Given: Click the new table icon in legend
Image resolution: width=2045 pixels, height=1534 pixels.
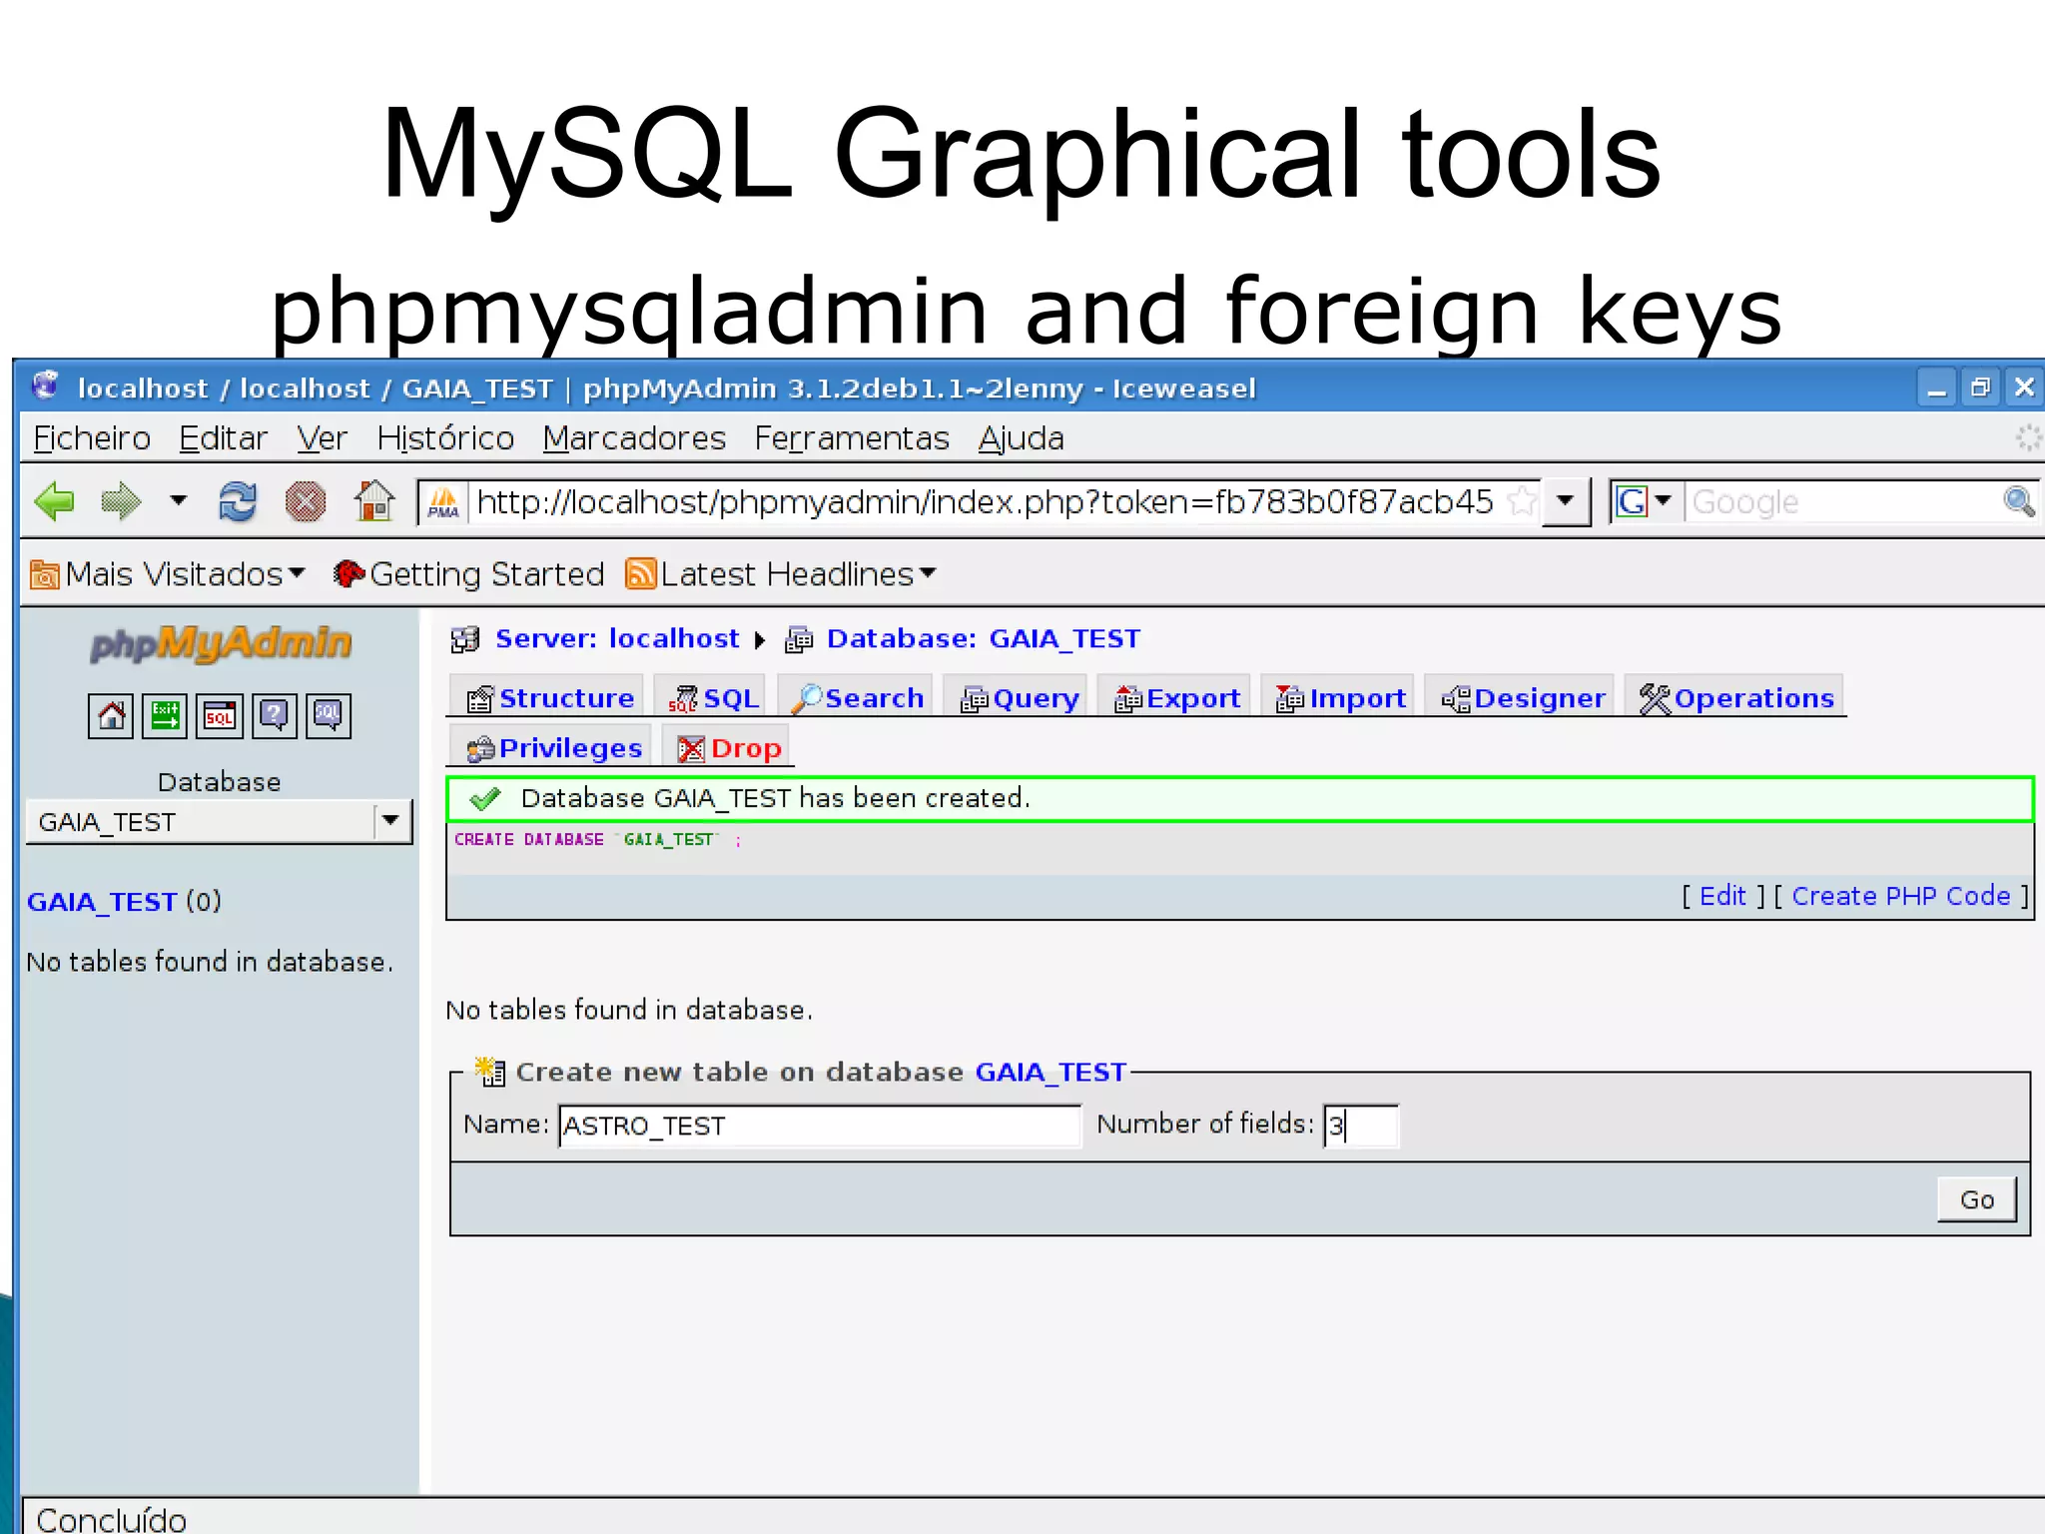Looking at the screenshot, I should pyautogui.click(x=490, y=1072).
